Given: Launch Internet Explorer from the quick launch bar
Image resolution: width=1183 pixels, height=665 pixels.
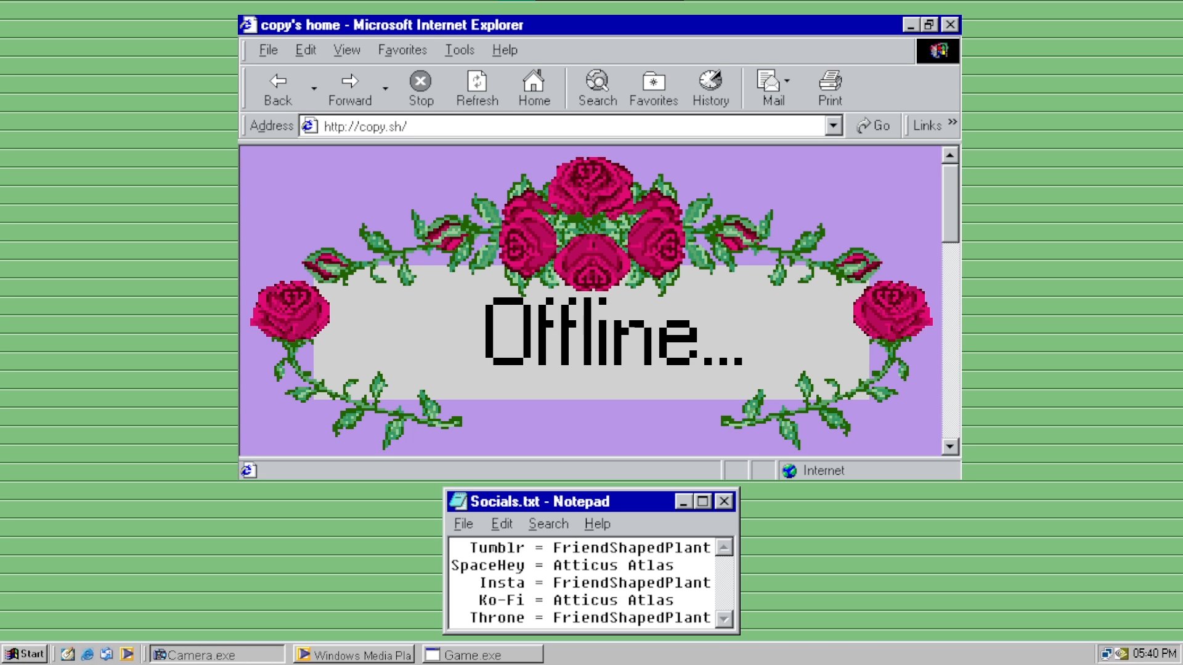Looking at the screenshot, I should 87,654.
